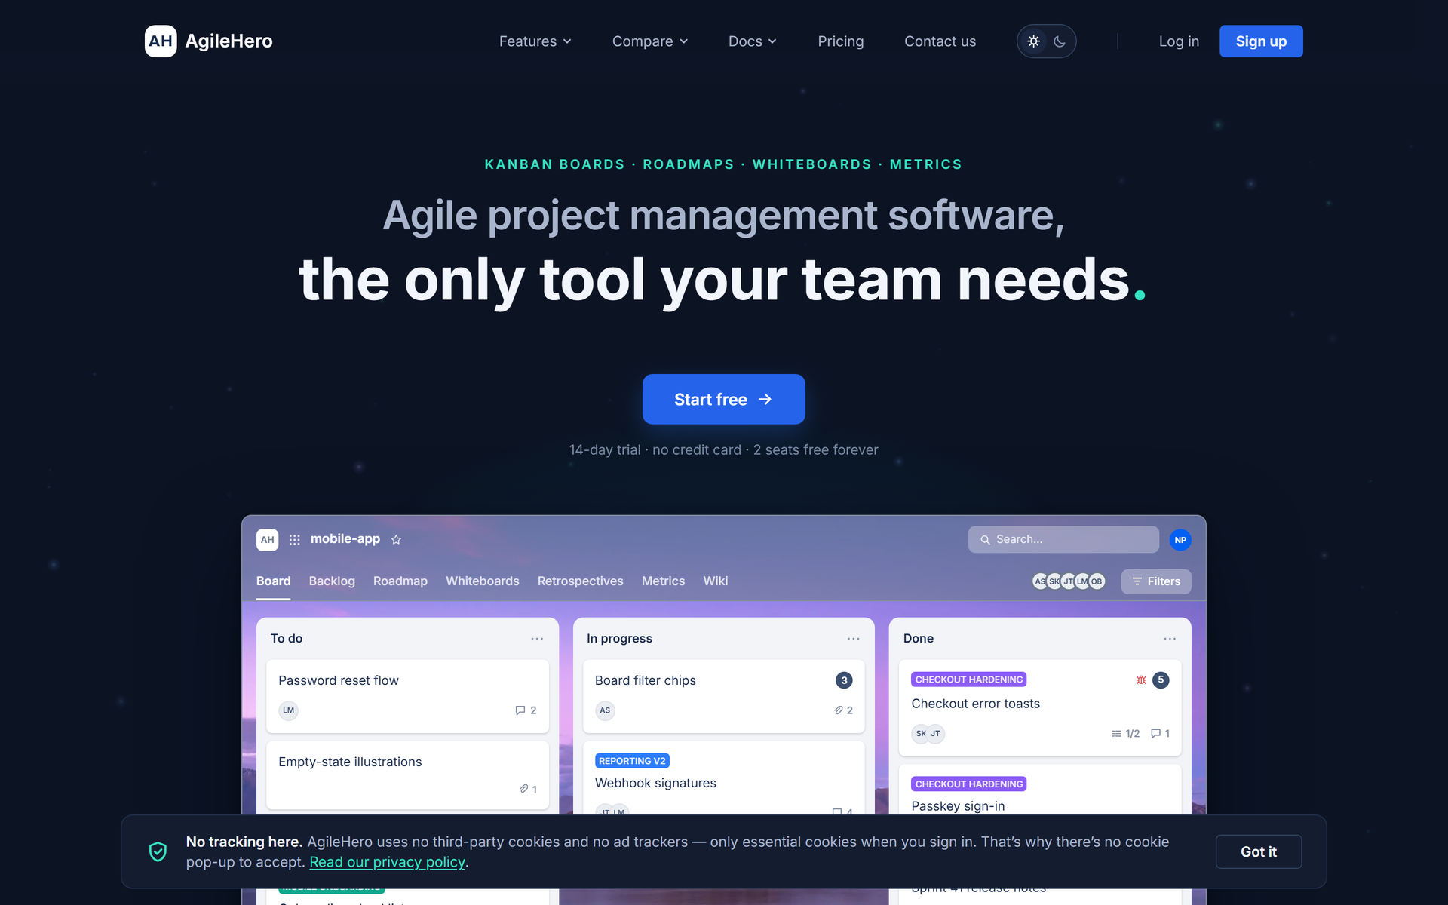Click attachment icon on Board filter chips card
Image resolution: width=1448 pixels, height=905 pixels.
click(x=839, y=710)
